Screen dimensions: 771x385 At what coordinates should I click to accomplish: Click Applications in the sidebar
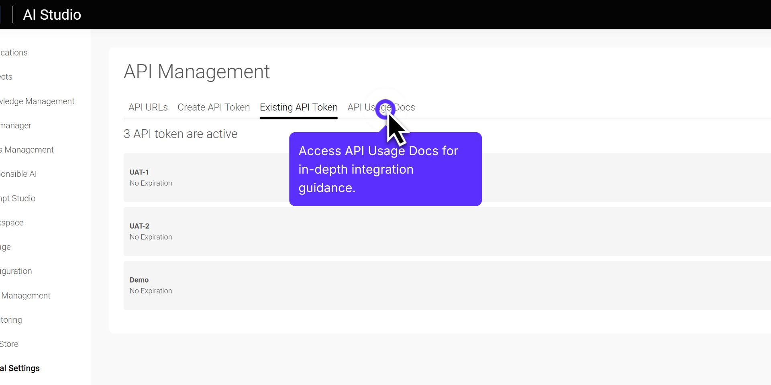(x=13, y=52)
